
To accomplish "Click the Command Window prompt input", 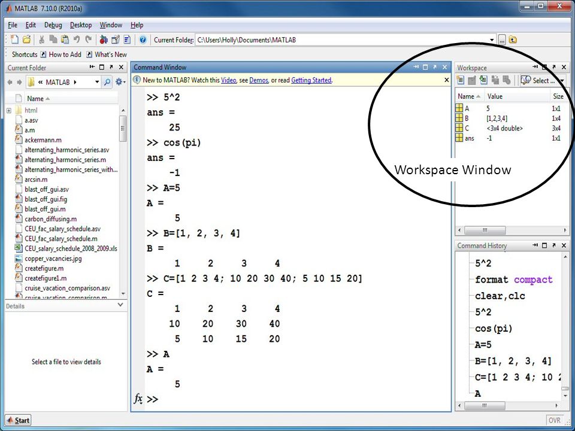I will click(297, 399).
